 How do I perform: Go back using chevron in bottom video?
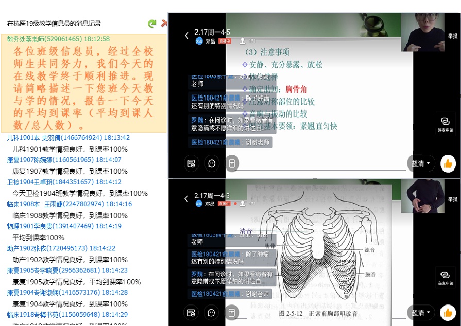186,199
